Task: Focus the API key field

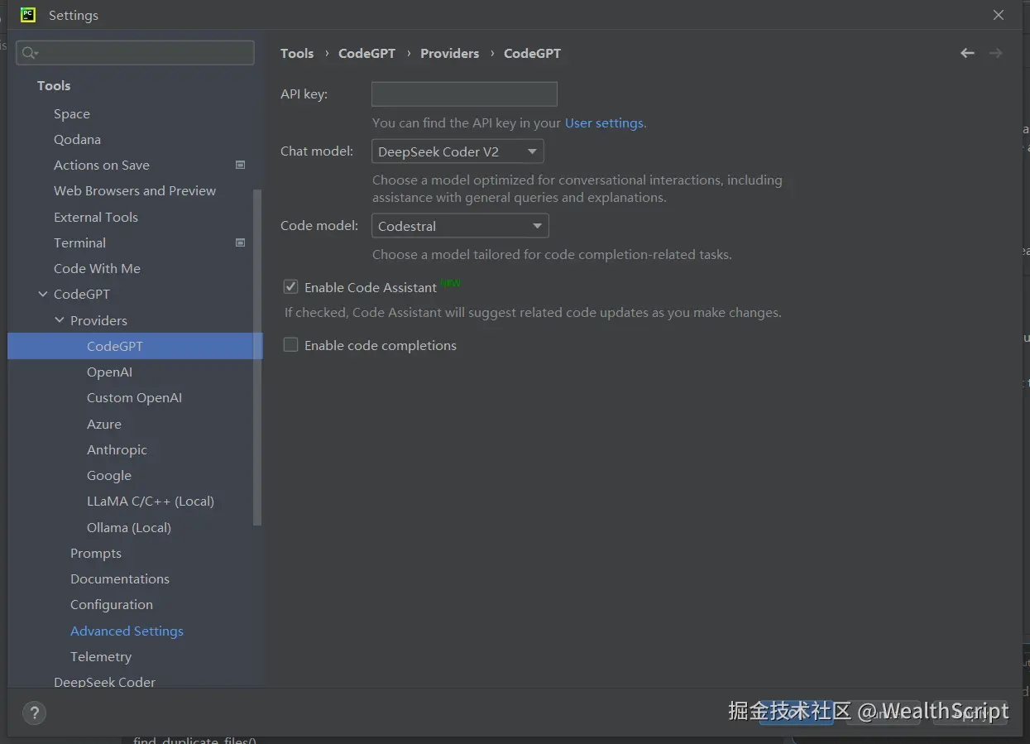Action: tap(464, 94)
